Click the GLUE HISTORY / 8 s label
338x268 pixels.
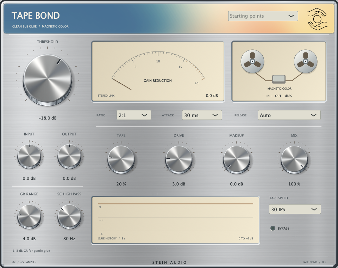pyautogui.click(x=112, y=238)
